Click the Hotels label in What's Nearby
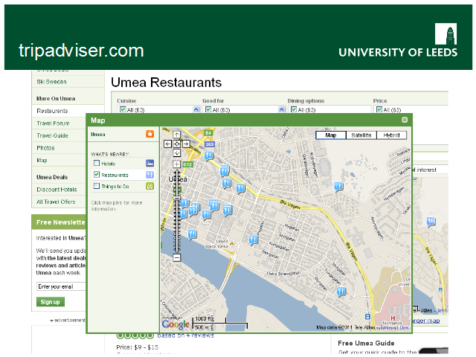 click(109, 164)
